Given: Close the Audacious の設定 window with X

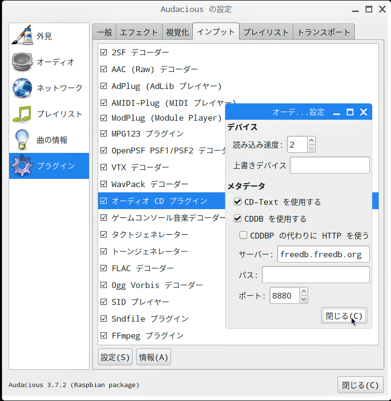Looking at the screenshot, I should (382, 9).
